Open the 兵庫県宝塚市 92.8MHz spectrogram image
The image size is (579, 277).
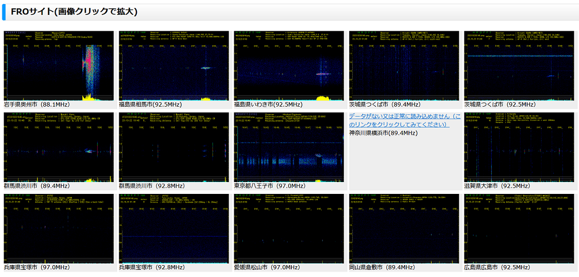click(x=174, y=229)
